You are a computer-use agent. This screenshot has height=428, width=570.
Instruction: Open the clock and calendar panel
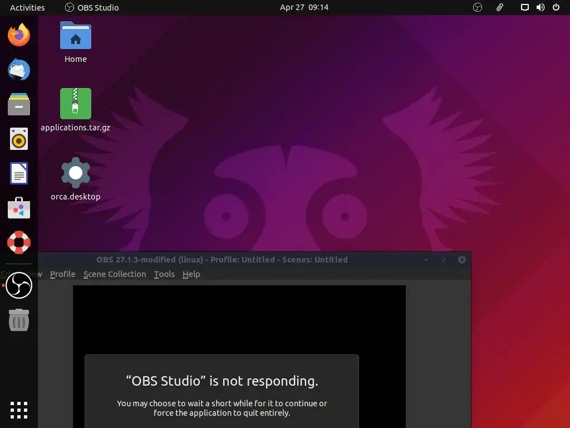tap(304, 7)
